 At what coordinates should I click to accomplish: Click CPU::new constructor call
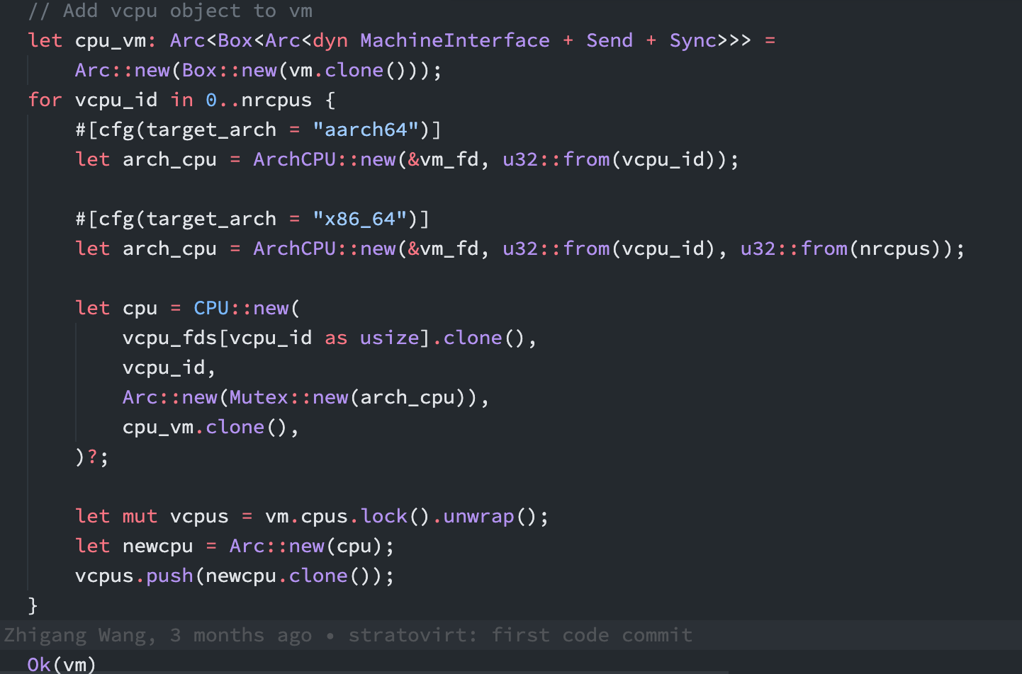(x=241, y=308)
